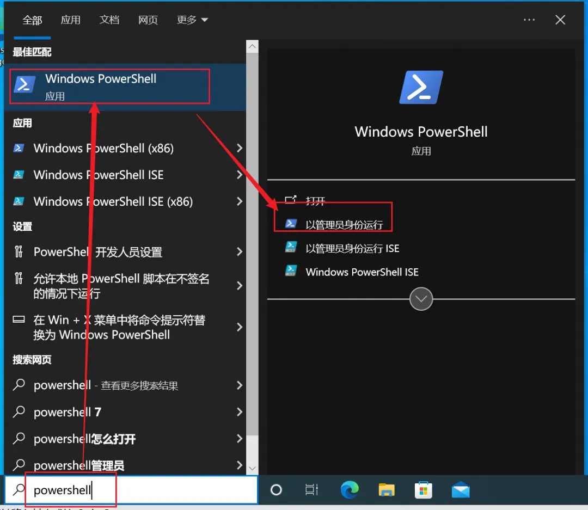Click the 允许本地 PowerShell 脚本 settings icon

coord(19,279)
